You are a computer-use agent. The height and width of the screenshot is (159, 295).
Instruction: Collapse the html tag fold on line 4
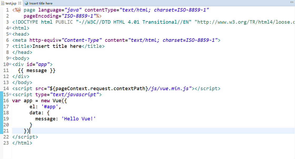(x=10, y=28)
